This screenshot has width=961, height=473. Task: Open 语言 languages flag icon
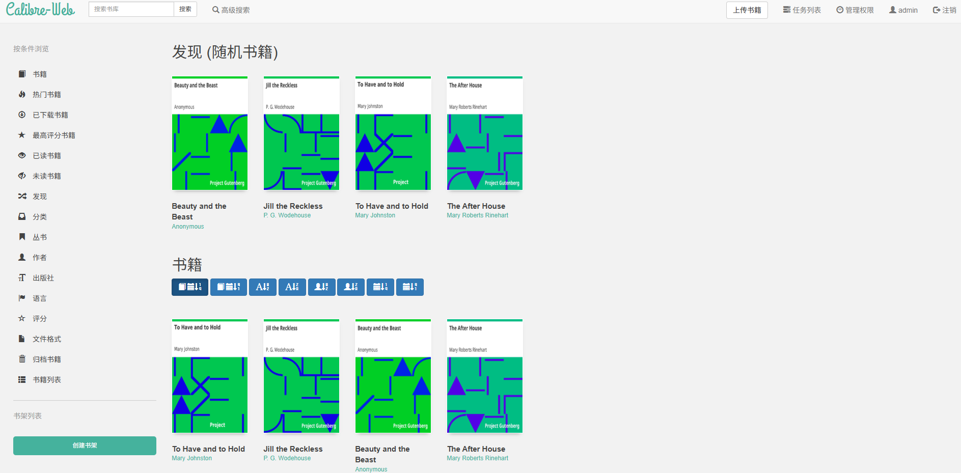(22, 298)
